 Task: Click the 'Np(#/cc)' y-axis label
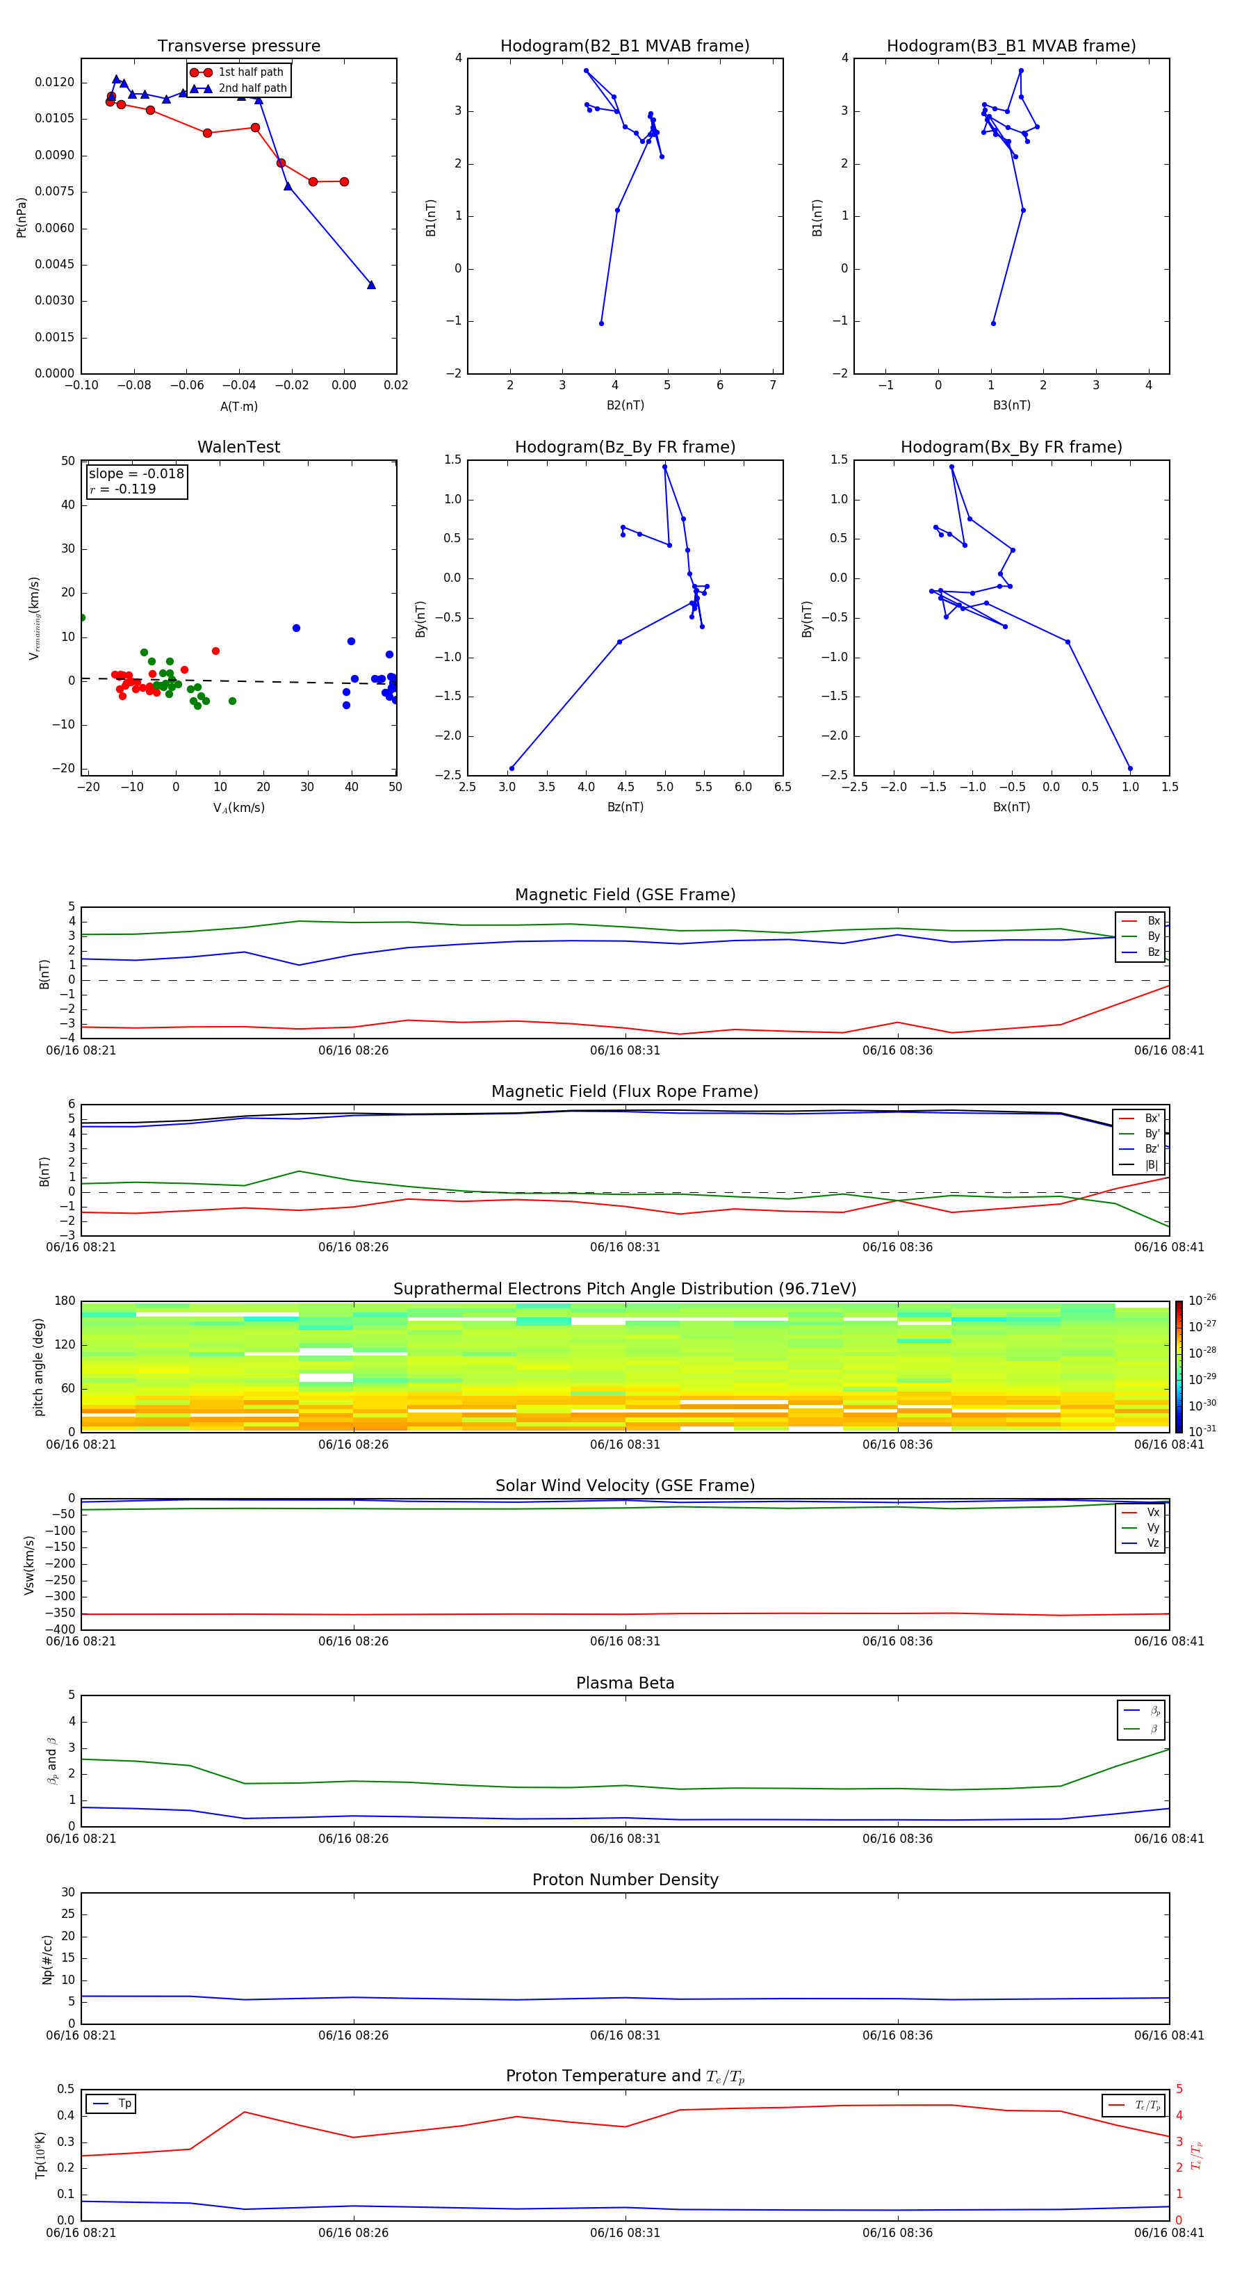47,1959
